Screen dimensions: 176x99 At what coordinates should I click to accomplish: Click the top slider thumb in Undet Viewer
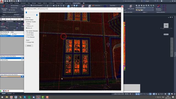[26, 12]
